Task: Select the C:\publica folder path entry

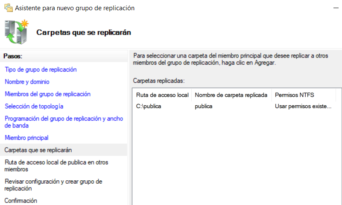Action: pyautogui.click(x=149, y=106)
